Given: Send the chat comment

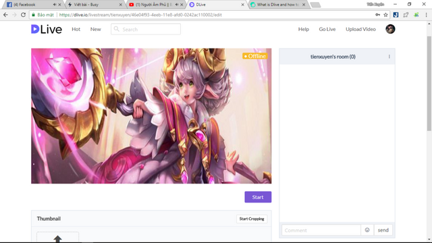Looking at the screenshot, I should 383,230.
